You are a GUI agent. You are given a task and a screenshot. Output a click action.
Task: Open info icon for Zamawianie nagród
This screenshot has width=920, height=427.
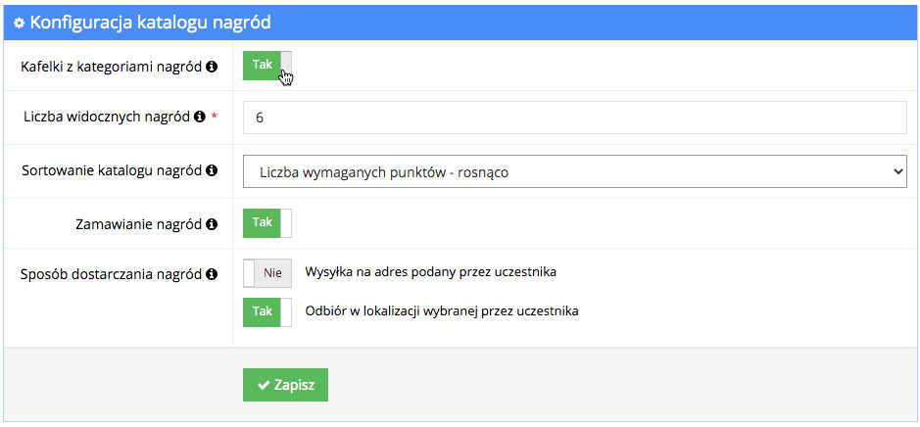(x=212, y=224)
